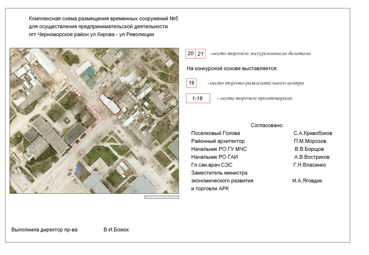Click the legend box numbered 20
Screen dimensions: 369x255
[x=191, y=54]
